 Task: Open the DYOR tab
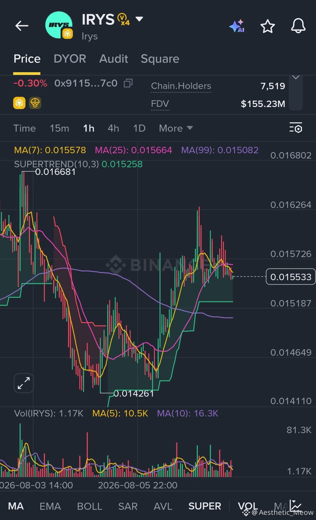70,59
